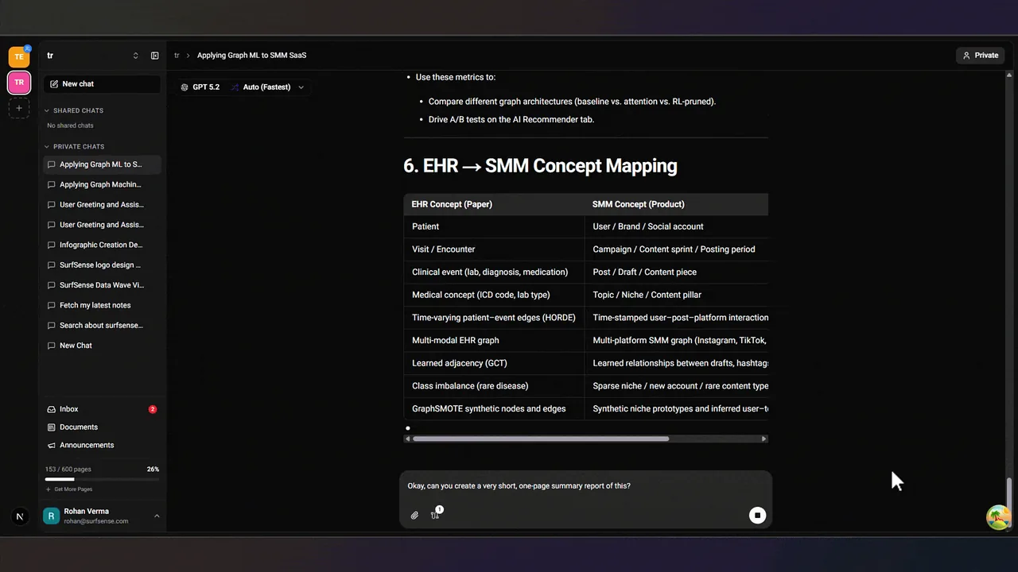Viewport: 1018px width, 572px height.
Task: Click the table's horizontal scrollbar thumb
Action: 541,439
